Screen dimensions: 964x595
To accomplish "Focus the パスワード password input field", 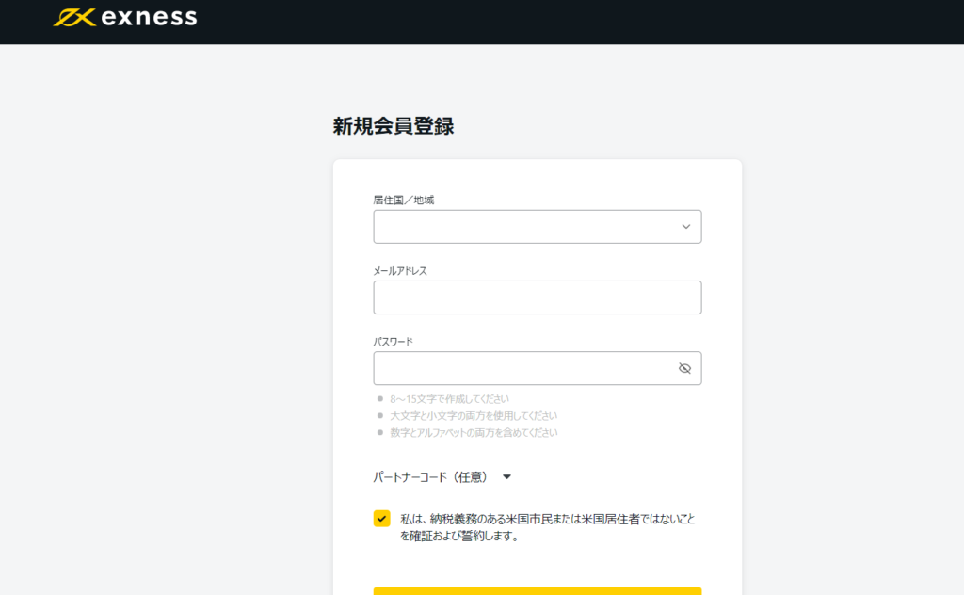I will [538, 368].
